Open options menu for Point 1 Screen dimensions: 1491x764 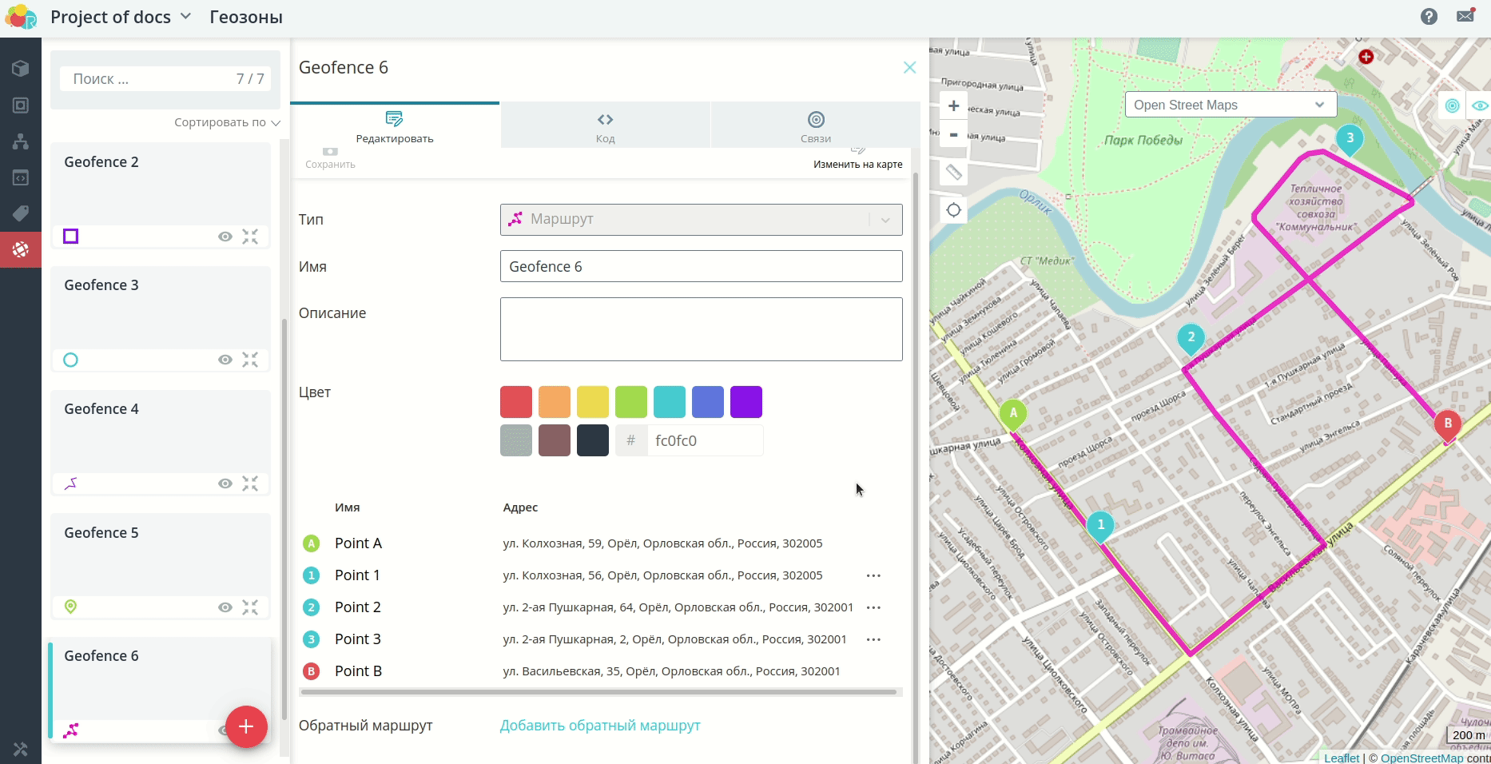pyautogui.click(x=873, y=575)
